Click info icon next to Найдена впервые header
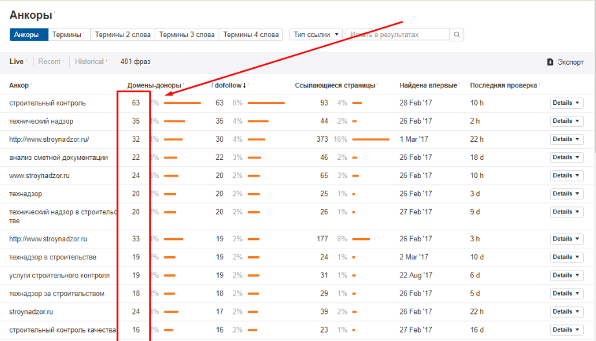 [x=461, y=85]
